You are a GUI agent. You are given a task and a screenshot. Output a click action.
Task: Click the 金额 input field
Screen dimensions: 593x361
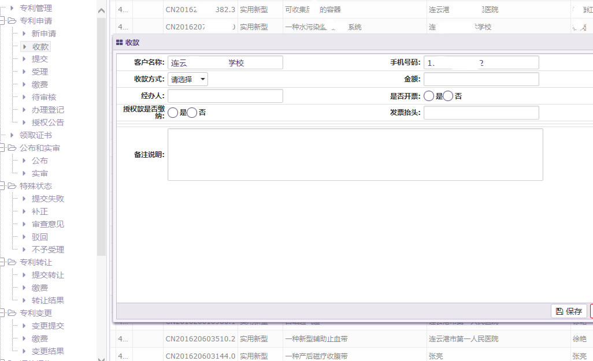[481, 79]
